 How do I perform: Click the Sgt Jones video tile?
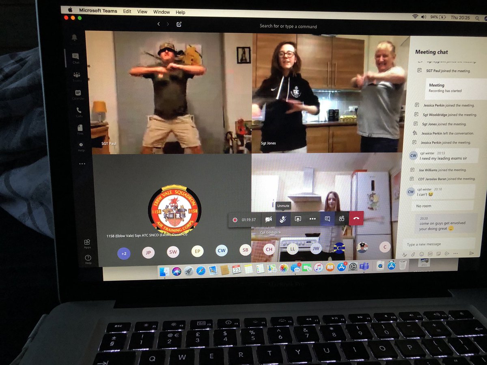(x=330, y=93)
